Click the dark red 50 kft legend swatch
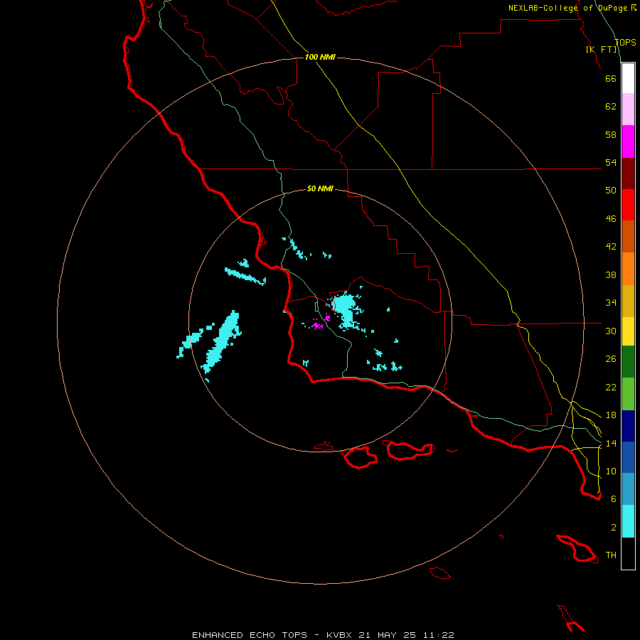640x640 pixels. pos(628,173)
